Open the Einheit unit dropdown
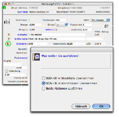The width and height of the screenshot is (119, 117). point(62,24)
